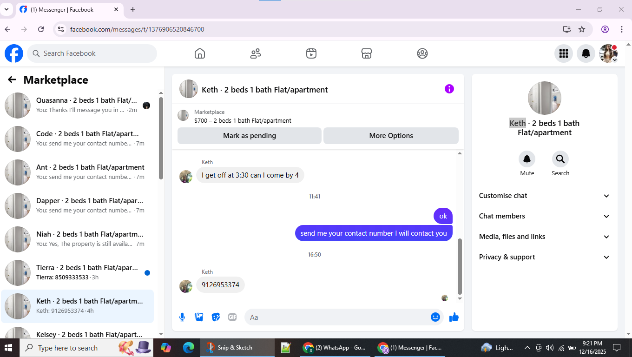Go back from Marketplace chats
This screenshot has height=357, width=632.
pos(12,80)
